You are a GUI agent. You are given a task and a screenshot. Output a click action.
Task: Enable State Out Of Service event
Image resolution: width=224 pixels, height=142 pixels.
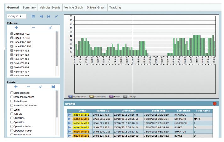pos(12,105)
